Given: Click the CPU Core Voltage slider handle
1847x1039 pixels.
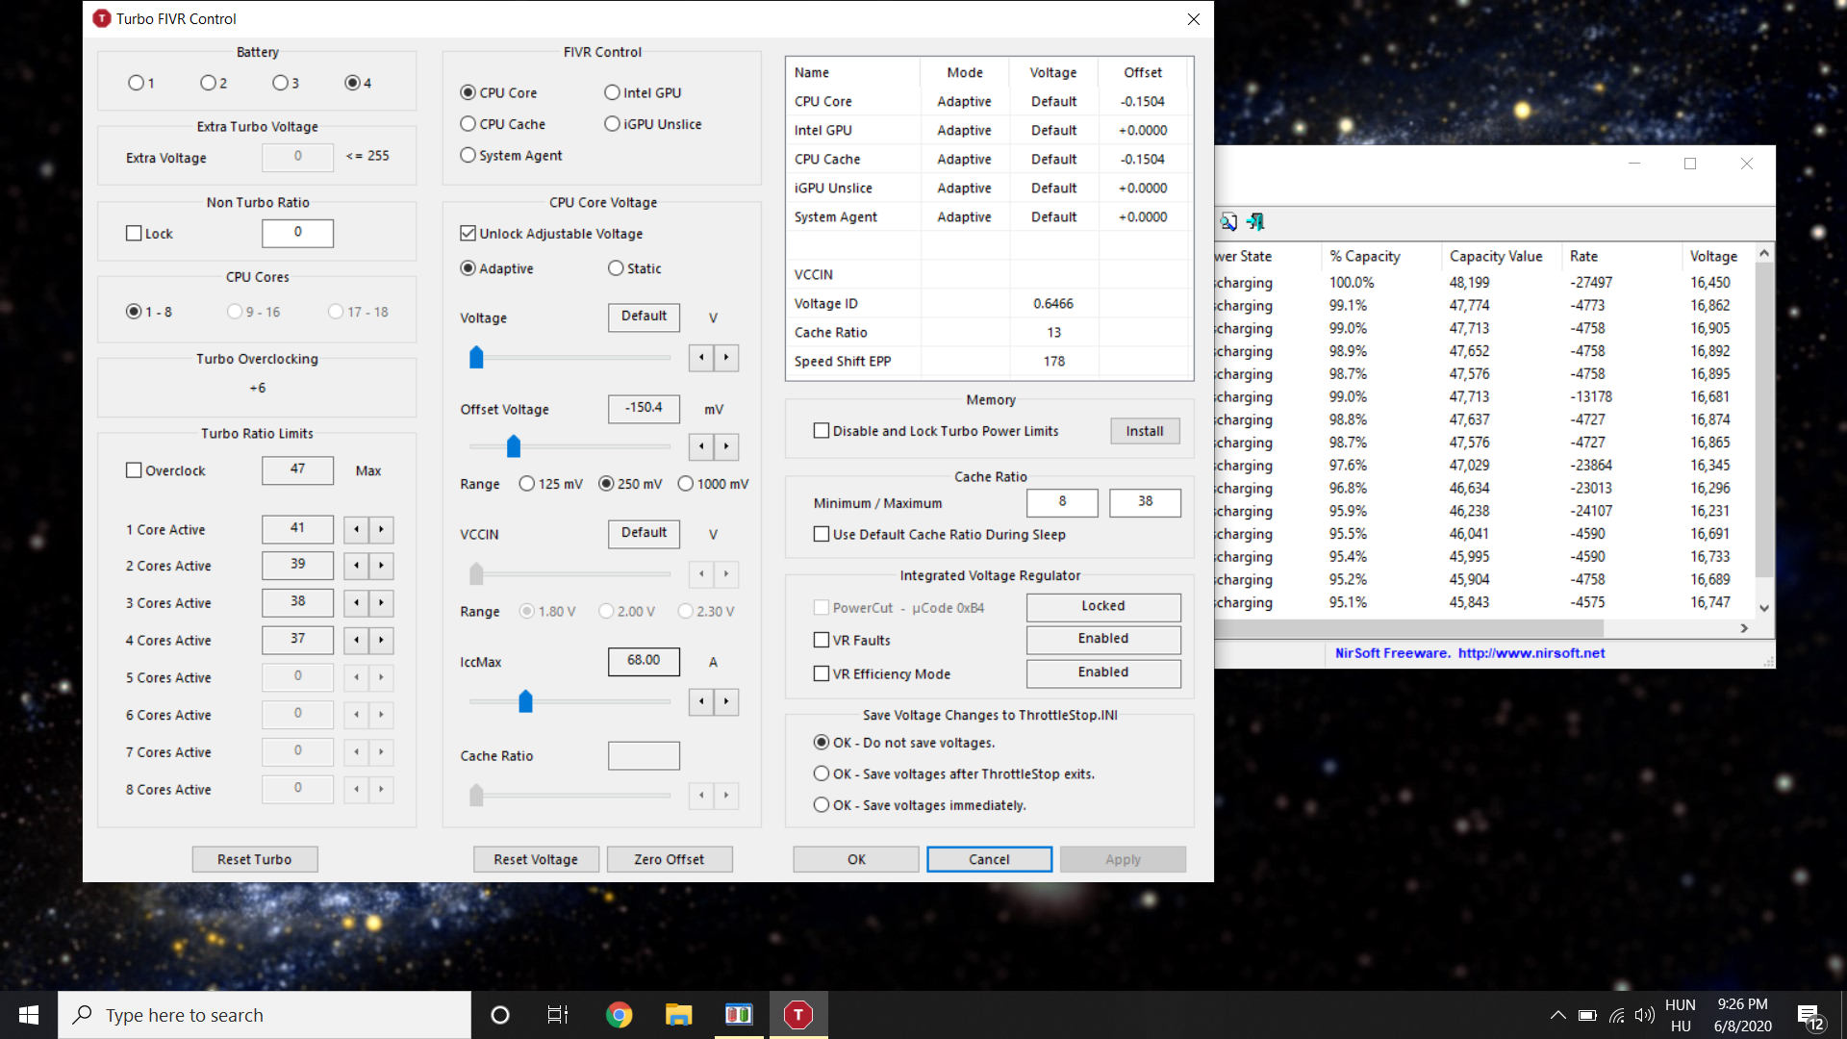Looking at the screenshot, I should click(476, 358).
